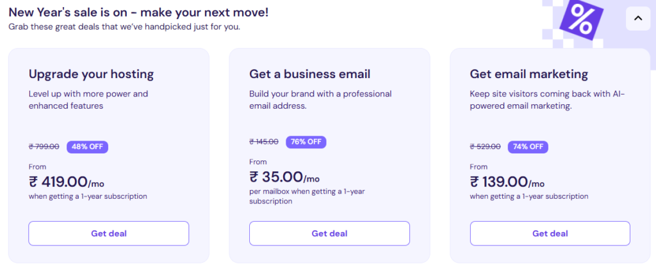Get deal for email marketing
The height and width of the screenshot is (273, 656).
tap(550, 233)
